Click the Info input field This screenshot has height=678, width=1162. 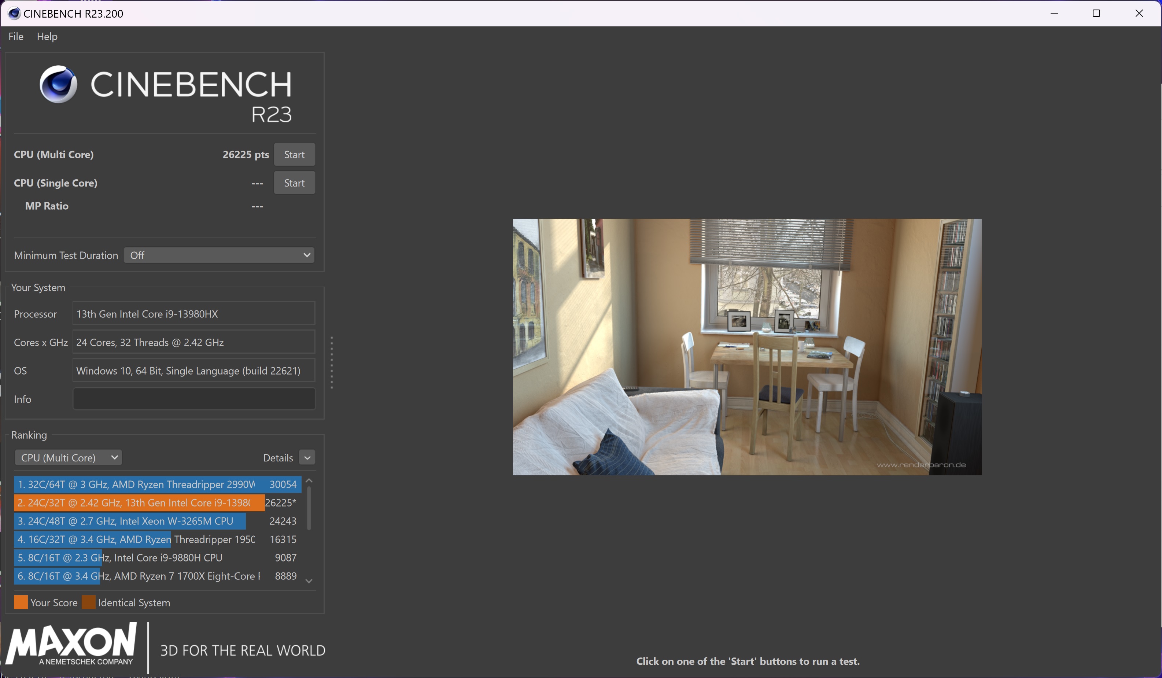click(194, 399)
